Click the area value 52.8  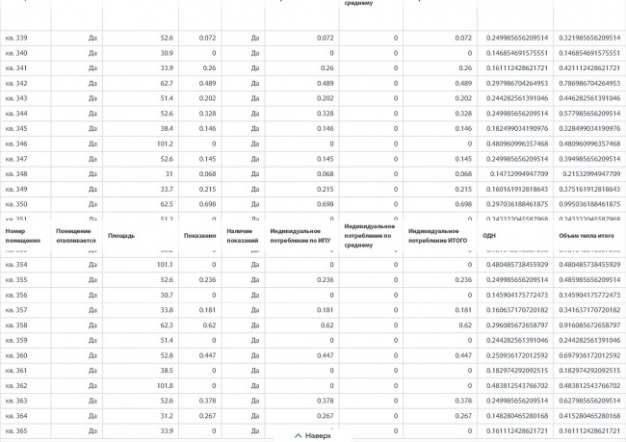pyautogui.click(x=167, y=355)
